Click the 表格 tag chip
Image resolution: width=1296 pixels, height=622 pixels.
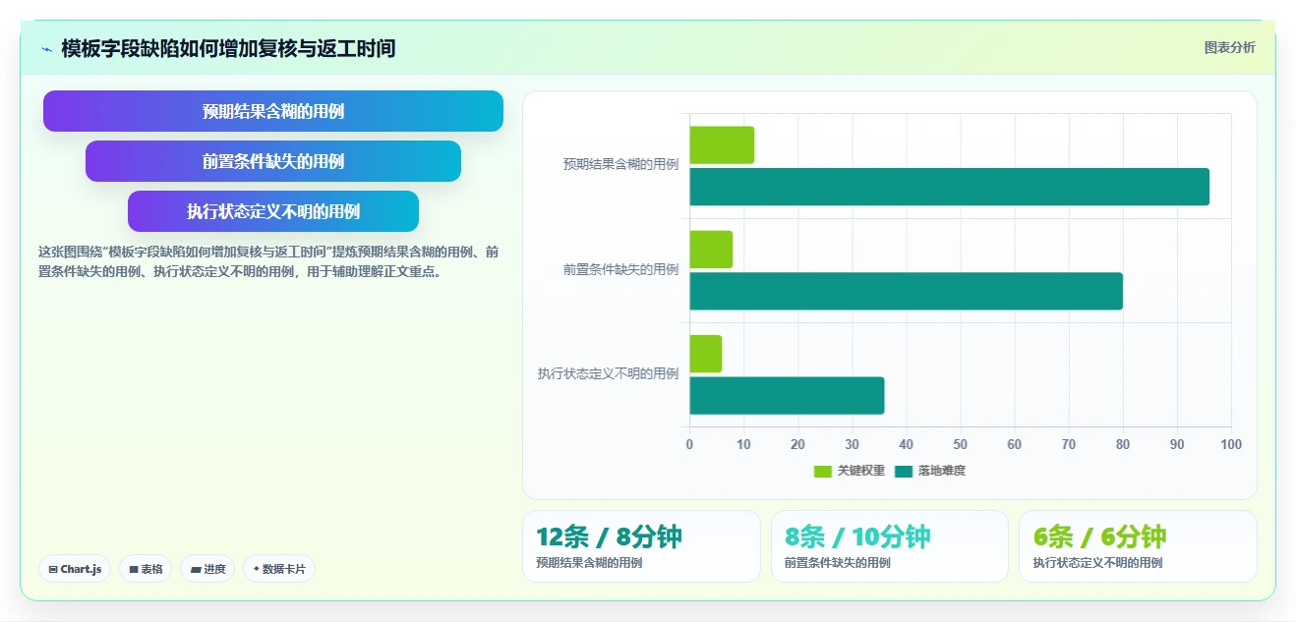[146, 569]
